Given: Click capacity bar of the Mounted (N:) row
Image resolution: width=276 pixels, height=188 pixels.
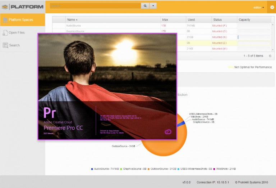Looking at the screenshot, I should pyautogui.click(x=254, y=37).
